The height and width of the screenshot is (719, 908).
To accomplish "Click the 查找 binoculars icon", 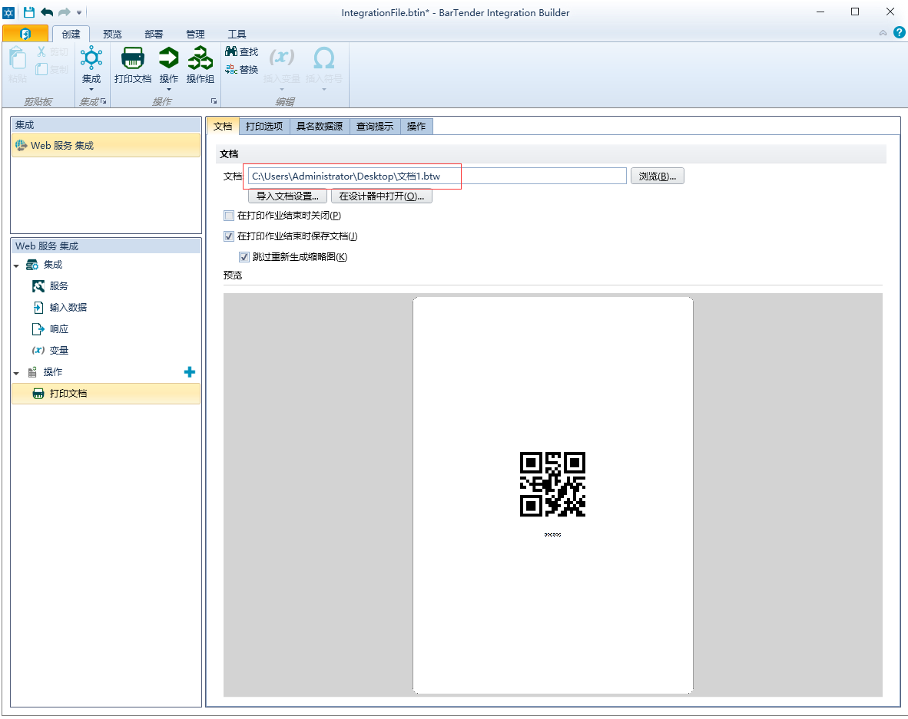I will [x=231, y=51].
